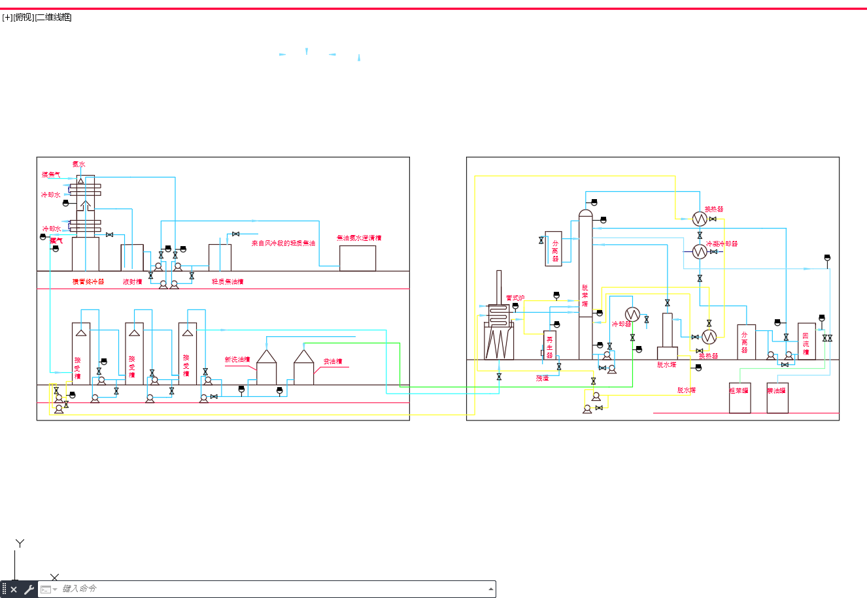
Task: Select the bold 煤气 label
Action: (x=56, y=241)
